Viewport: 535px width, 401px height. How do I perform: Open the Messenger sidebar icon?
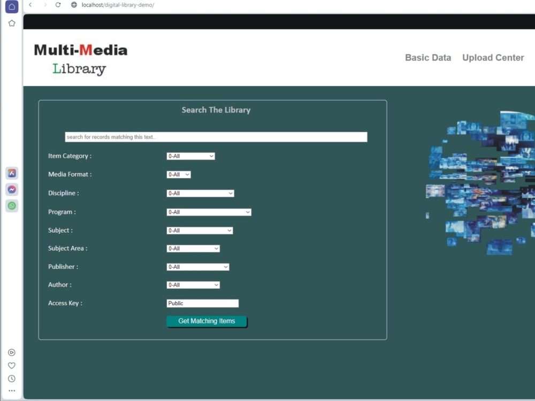point(12,190)
